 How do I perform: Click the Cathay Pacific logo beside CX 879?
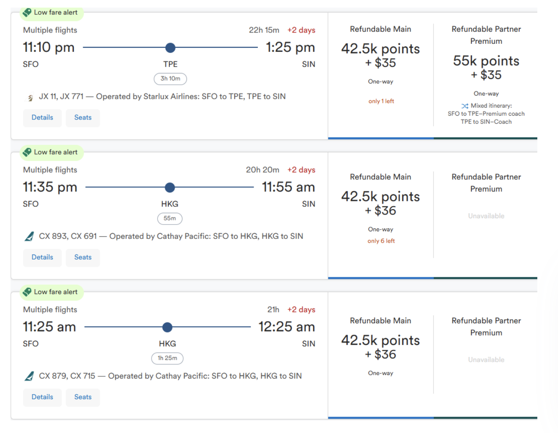pyautogui.click(x=29, y=376)
